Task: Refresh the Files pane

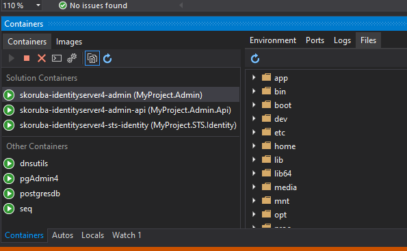Action: 255,58
